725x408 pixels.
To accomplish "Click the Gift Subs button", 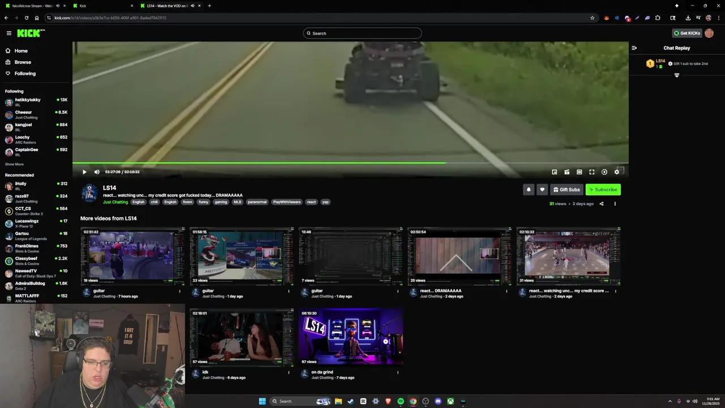I will point(566,189).
